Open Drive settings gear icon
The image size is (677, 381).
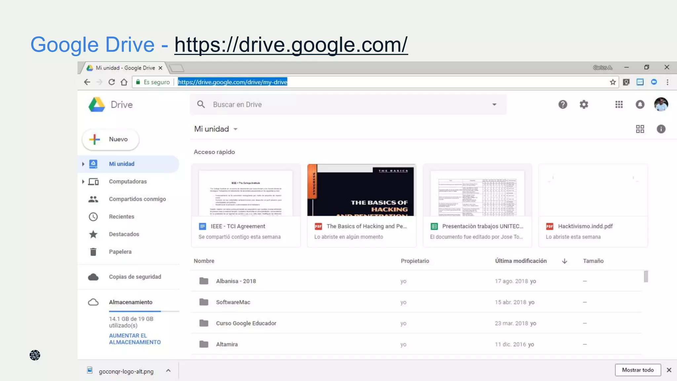click(584, 105)
